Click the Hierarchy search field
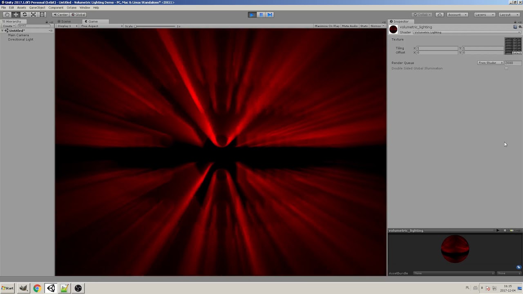This screenshot has width=523, height=294. 34,26
